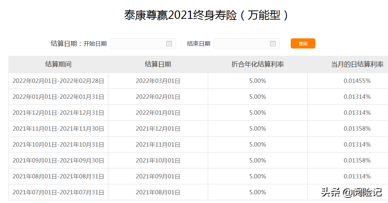Select period 2021年08月01日-2021年08月31日

58,177
